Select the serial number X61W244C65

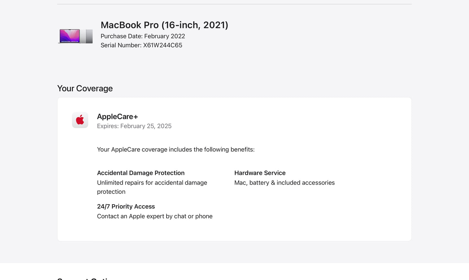(x=142, y=45)
